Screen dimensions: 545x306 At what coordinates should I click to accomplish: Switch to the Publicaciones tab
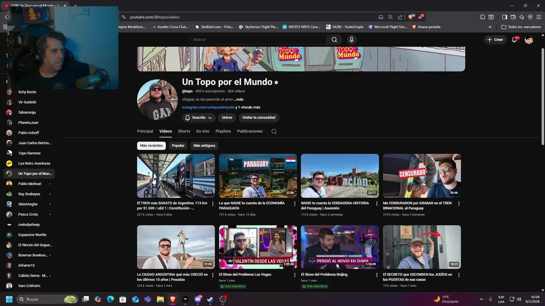coord(250,131)
